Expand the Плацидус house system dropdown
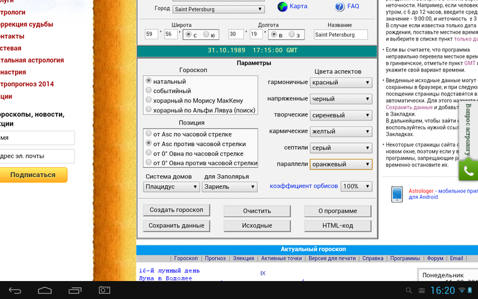 pyautogui.click(x=171, y=186)
